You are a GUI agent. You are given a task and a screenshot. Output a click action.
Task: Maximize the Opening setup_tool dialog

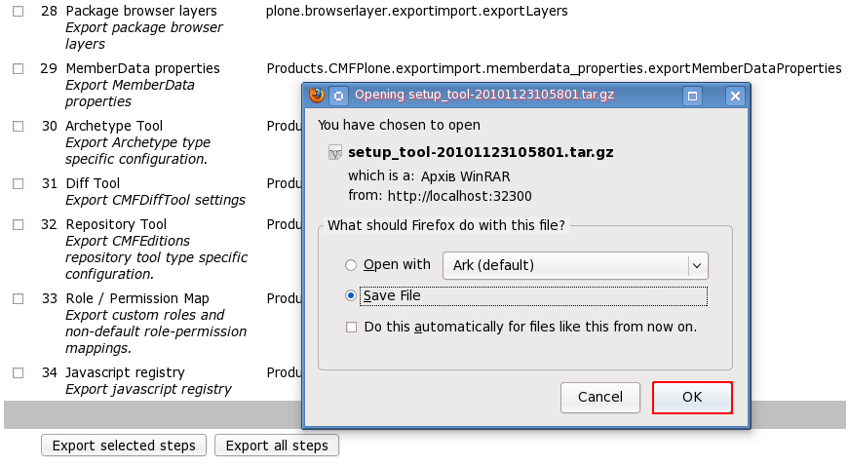(692, 96)
